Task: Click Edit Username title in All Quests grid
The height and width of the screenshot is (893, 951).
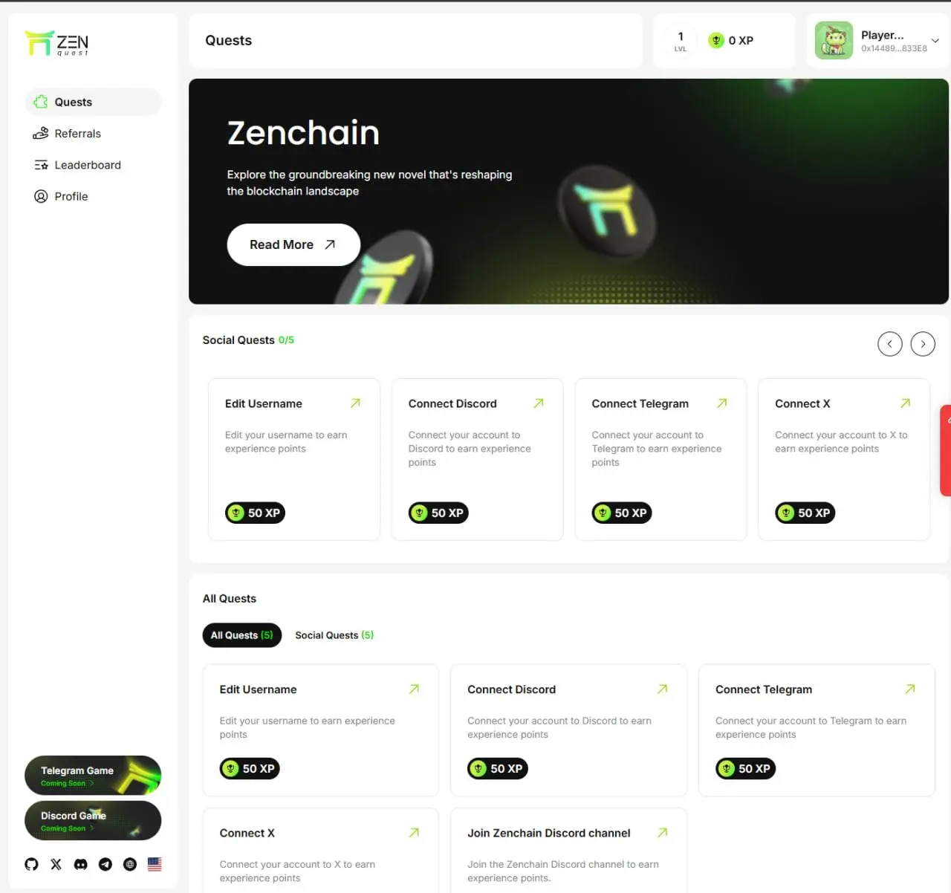Action: tap(258, 689)
